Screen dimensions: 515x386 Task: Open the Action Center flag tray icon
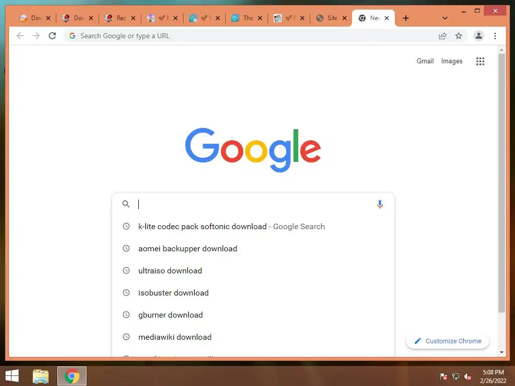click(443, 376)
